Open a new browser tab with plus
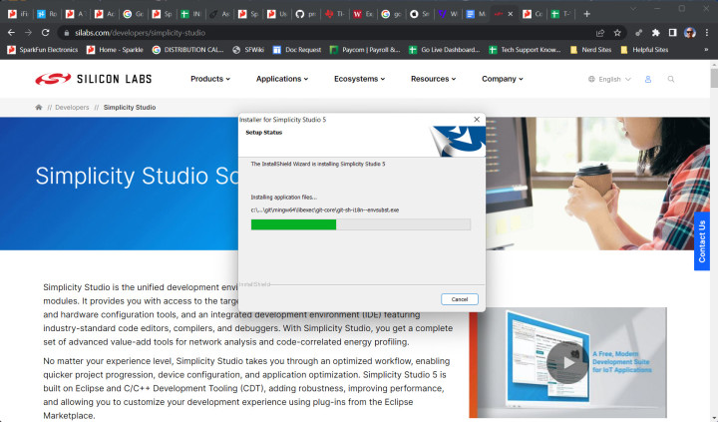The height and width of the screenshot is (422, 718). pos(586,14)
